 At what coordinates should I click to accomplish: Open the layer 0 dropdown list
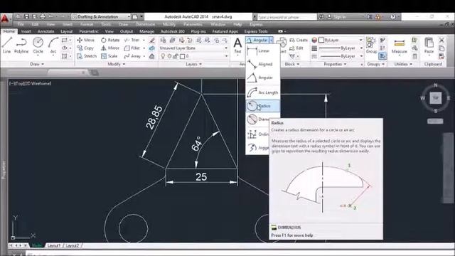[x=226, y=56]
